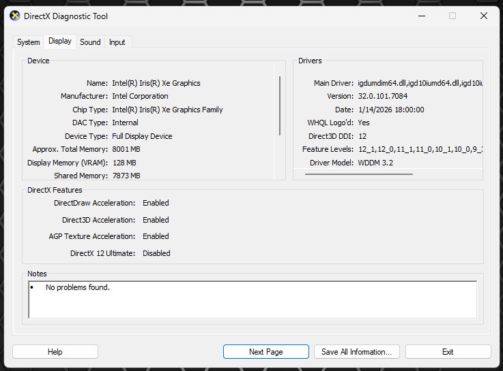
Task: Click the DirectX 12 Ultimate 'Disabled' value
Action: click(156, 253)
